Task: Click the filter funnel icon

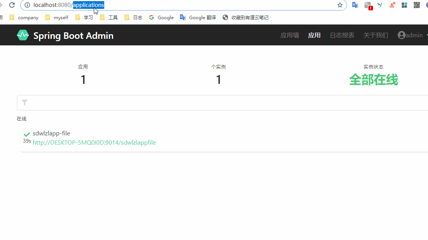Action: coord(25,103)
